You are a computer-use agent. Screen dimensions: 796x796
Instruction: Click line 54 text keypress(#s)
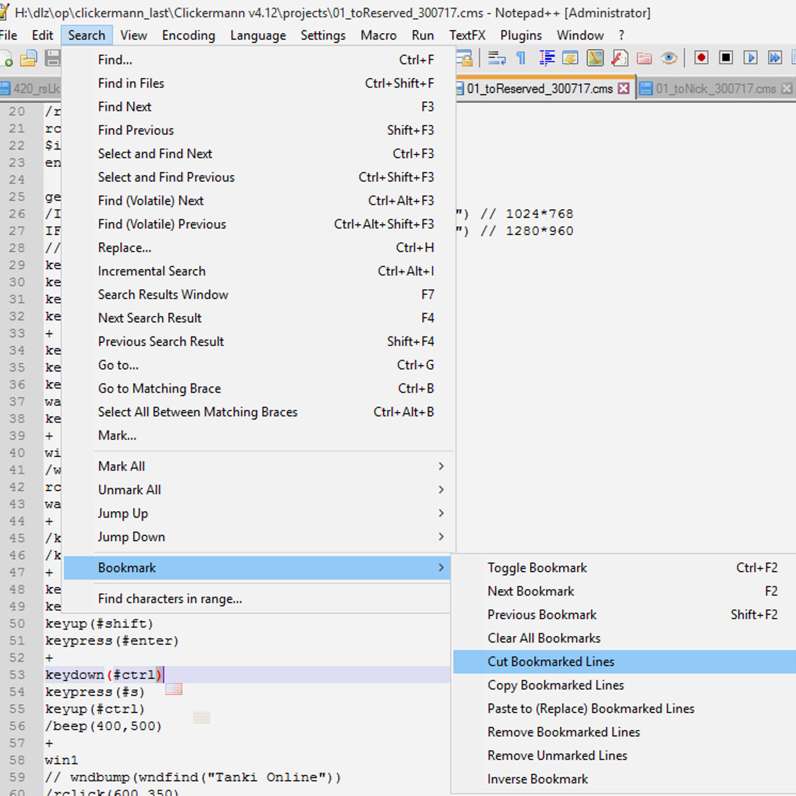point(95,692)
